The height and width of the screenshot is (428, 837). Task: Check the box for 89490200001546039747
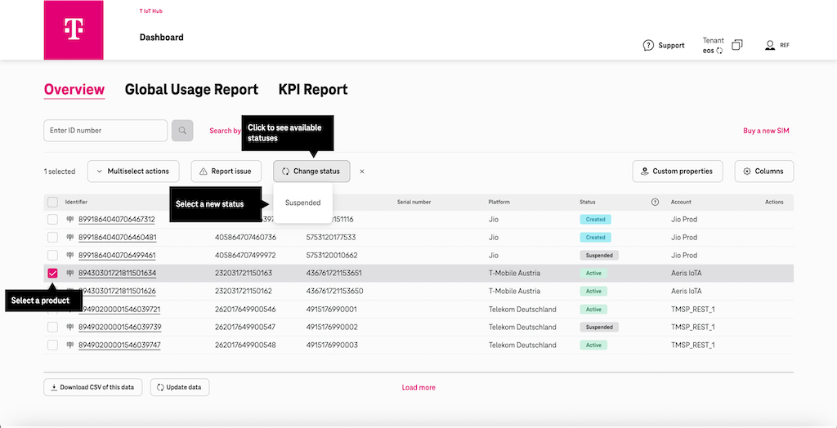click(53, 345)
